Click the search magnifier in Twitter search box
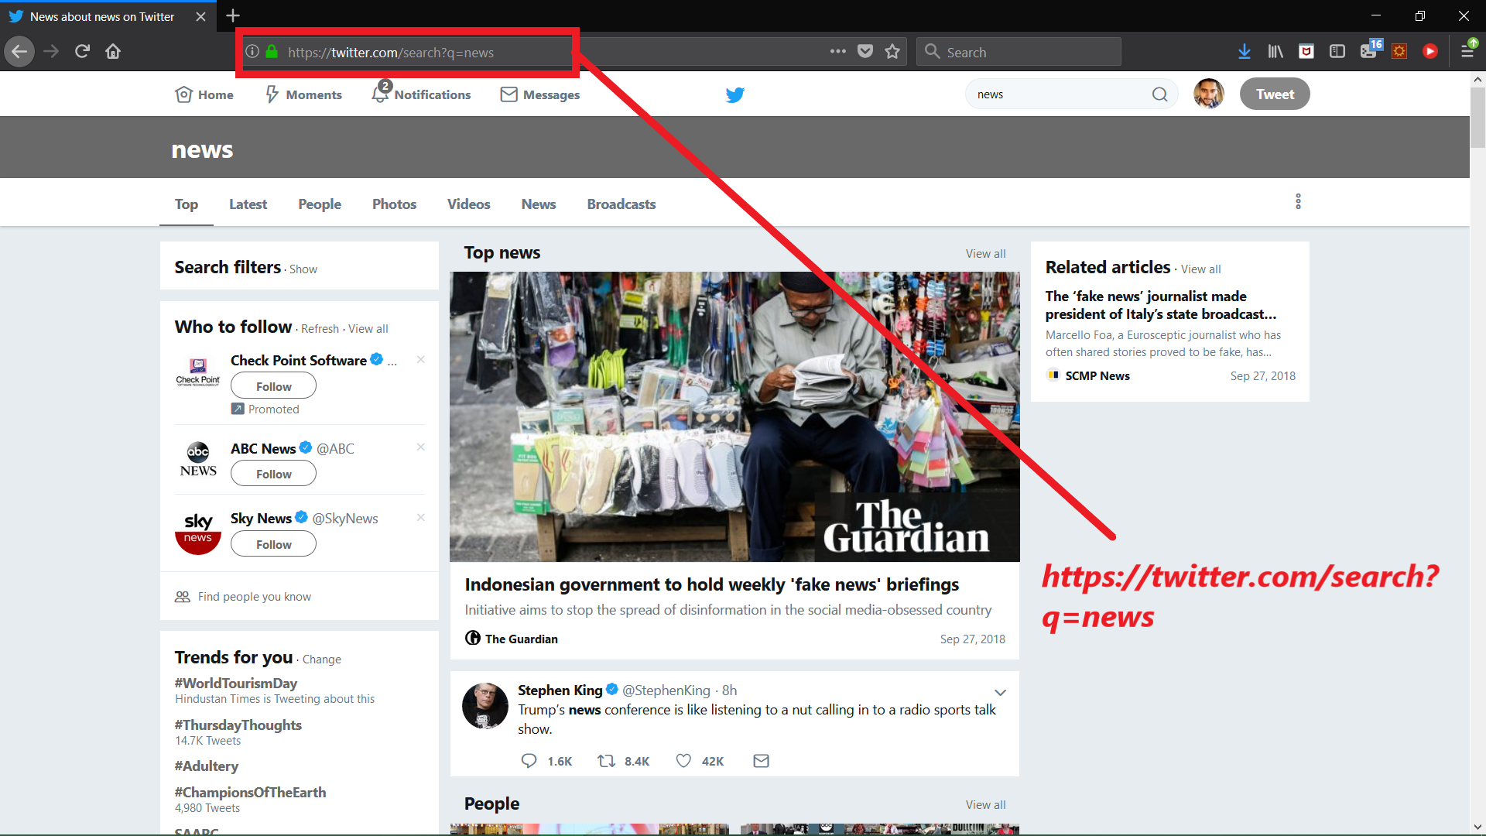The width and height of the screenshot is (1486, 836). click(1159, 94)
